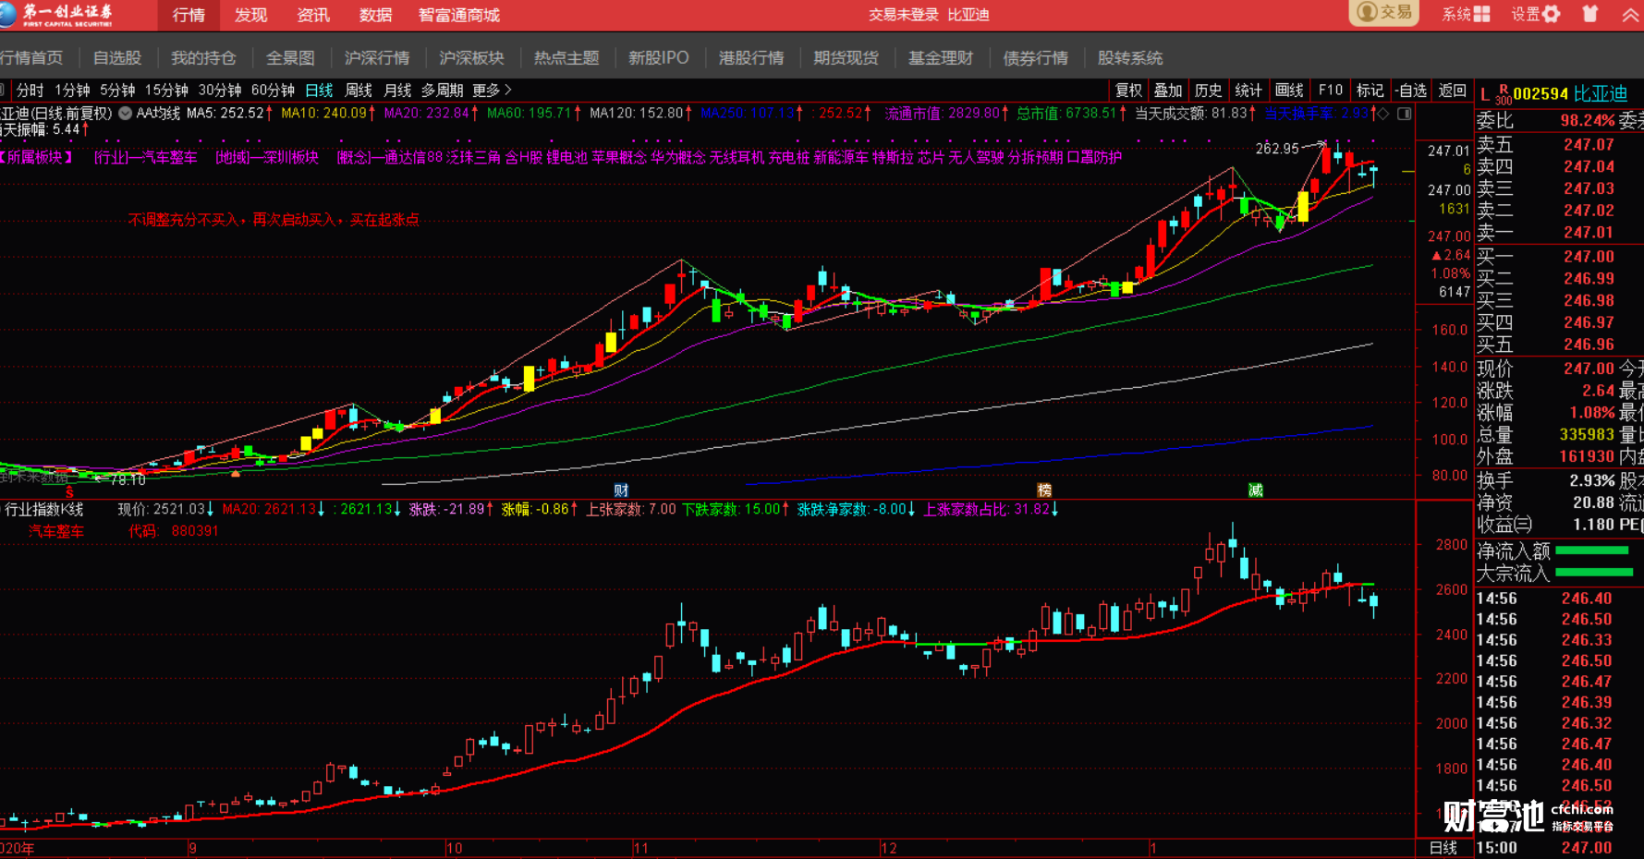The height and width of the screenshot is (859, 1644).
Task: Open 期货现货 futures page
Action: click(x=846, y=58)
